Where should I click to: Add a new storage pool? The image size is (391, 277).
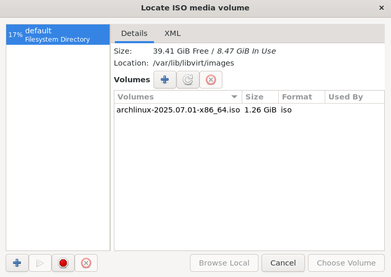coord(17,263)
